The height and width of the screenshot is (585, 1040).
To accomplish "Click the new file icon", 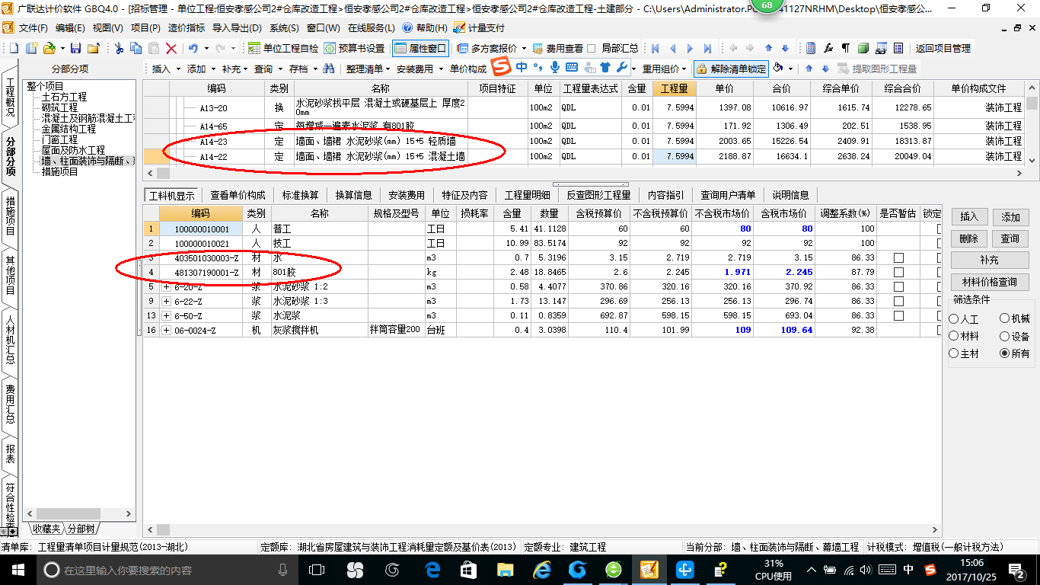I will (13, 48).
